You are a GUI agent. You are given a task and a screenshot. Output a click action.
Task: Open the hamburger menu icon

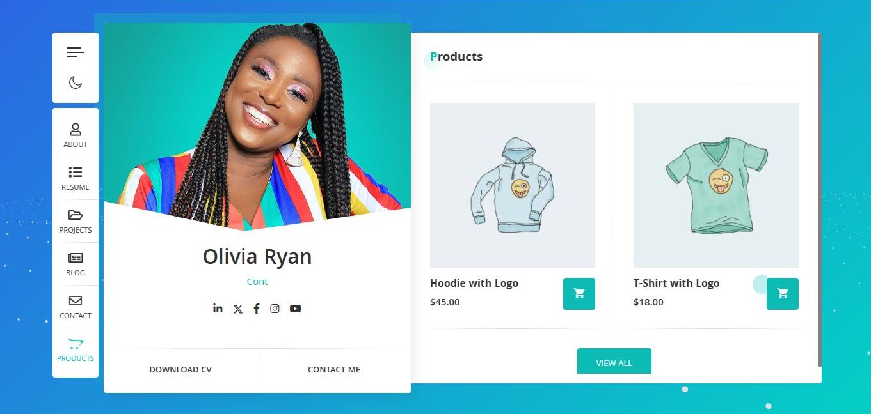tap(76, 52)
